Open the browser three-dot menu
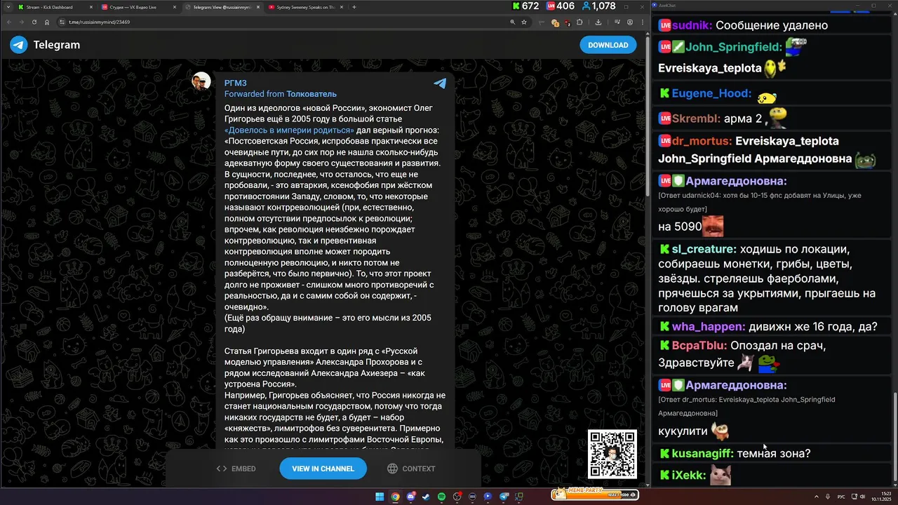 click(641, 22)
